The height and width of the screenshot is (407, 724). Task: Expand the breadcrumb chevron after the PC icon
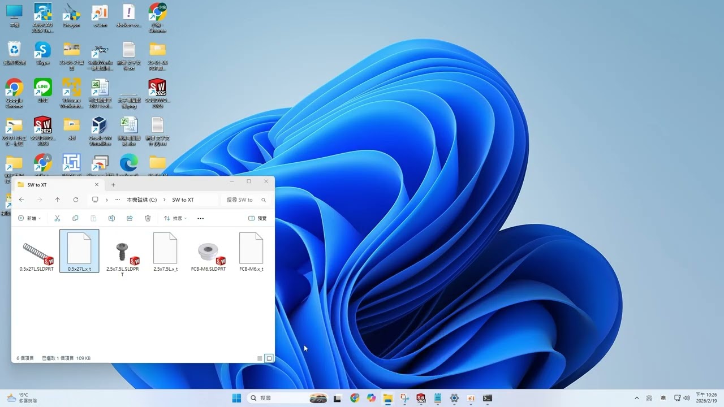[x=106, y=200]
